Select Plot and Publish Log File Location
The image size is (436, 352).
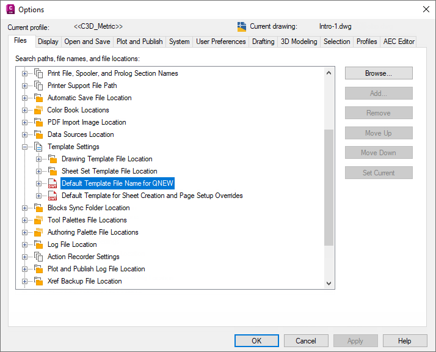tap(96, 269)
